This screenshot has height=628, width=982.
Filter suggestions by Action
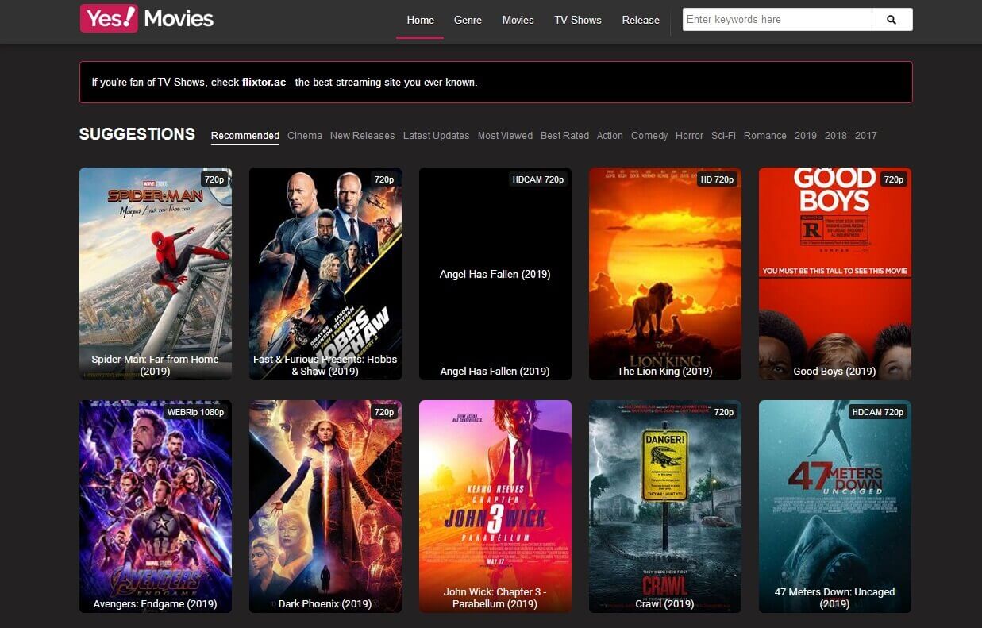tap(610, 136)
